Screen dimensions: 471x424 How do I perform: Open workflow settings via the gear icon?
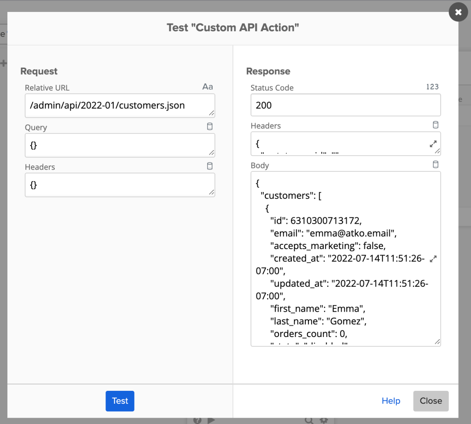point(324,420)
